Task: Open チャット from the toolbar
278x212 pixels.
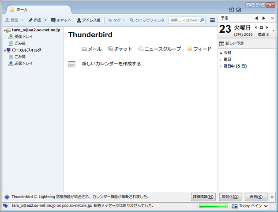Action: click(x=61, y=20)
